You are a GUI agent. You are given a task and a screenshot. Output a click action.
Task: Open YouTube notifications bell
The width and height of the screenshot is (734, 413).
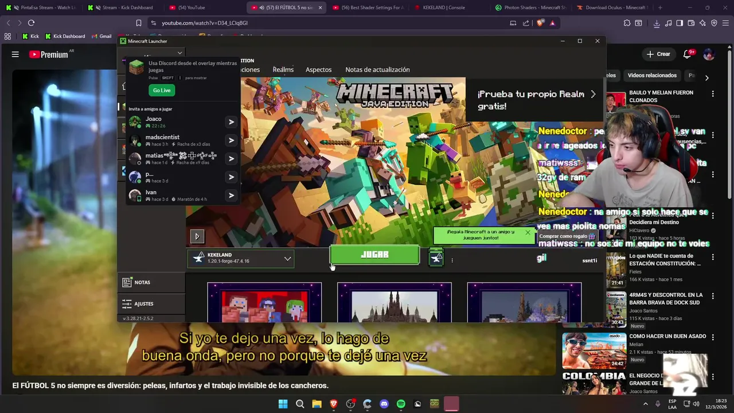(687, 54)
